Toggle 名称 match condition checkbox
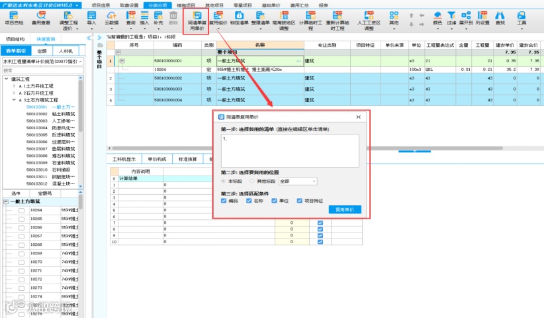544x318 pixels. pos(249,201)
